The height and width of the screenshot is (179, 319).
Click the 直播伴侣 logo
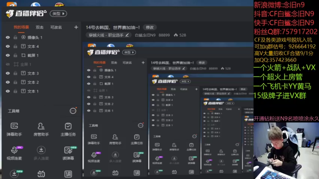click(26, 14)
